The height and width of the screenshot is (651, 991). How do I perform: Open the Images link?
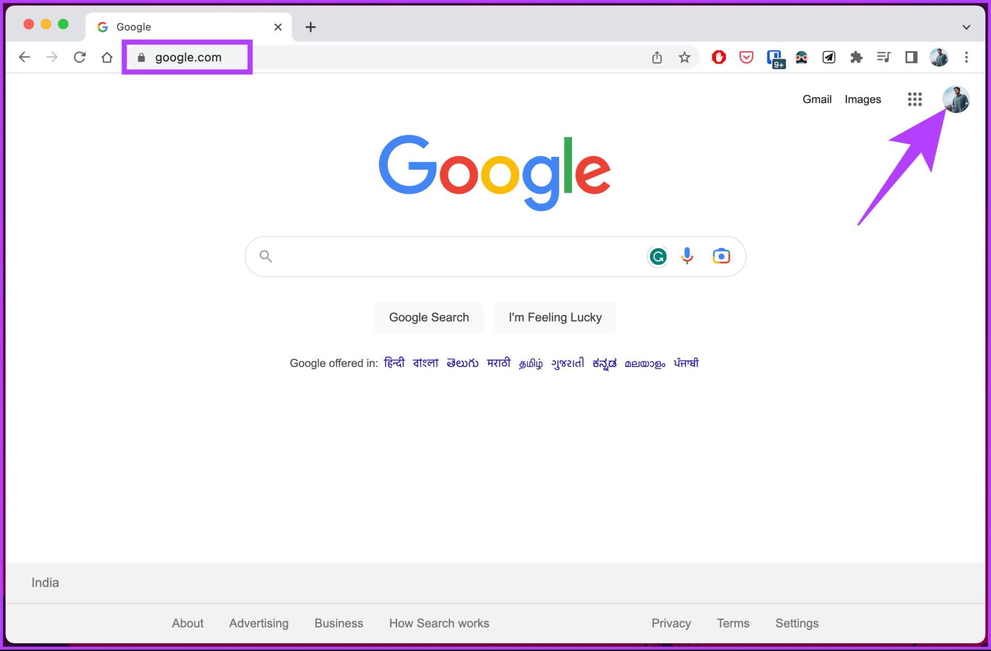(x=862, y=99)
